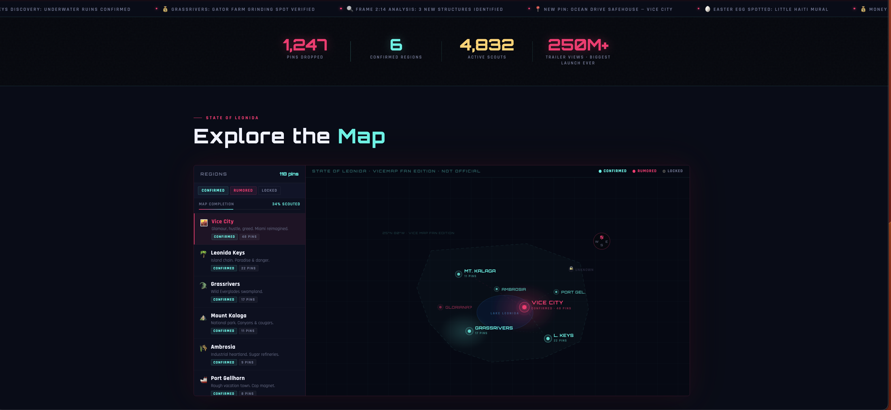Screen dimensions: 891x410
Task: Click the Confirmed legend dot on map
Action: [x=600, y=171]
